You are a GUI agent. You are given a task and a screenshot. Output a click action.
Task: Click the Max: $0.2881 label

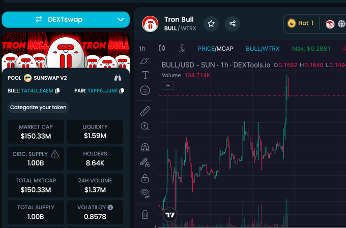(311, 48)
